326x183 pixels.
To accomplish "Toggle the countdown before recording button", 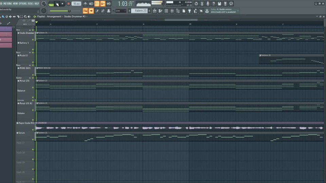I will (x=97, y=3).
